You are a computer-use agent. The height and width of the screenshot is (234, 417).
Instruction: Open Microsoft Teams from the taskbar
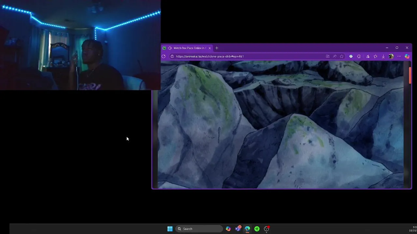click(x=238, y=229)
